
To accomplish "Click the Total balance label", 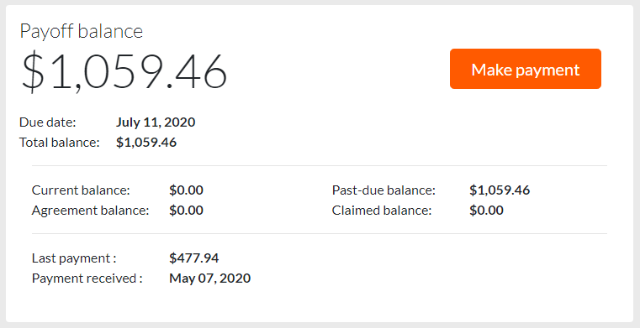I will click(x=59, y=143).
